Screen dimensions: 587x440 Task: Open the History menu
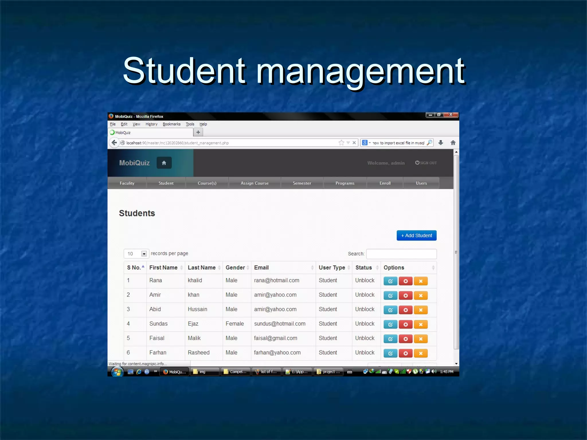(151, 124)
